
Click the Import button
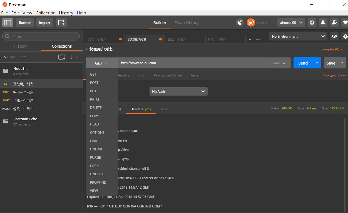point(44,22)
